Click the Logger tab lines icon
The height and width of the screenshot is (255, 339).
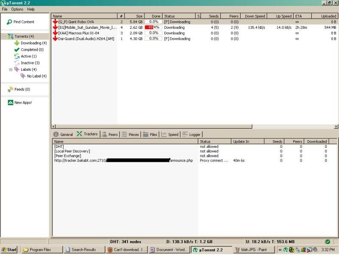pyautogui.click(x=185, y=134)
